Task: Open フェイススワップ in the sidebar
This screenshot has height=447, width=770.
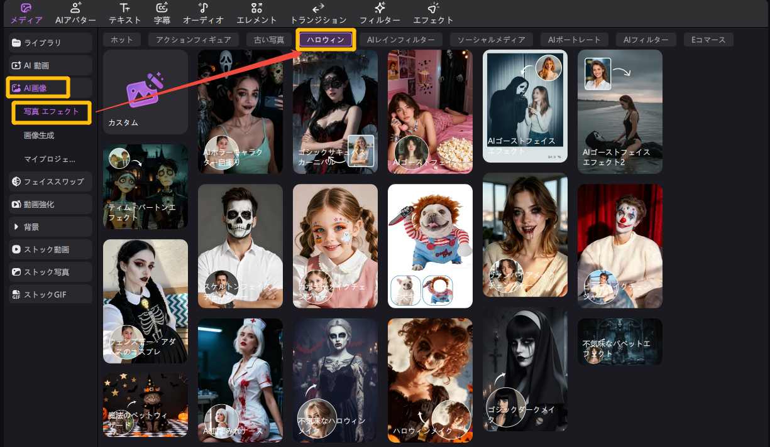Action: click(50, 181)
